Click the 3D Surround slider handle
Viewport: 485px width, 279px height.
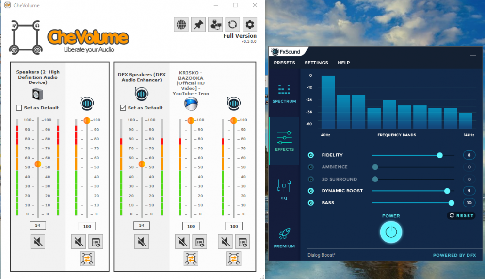(x=375, y=179)
